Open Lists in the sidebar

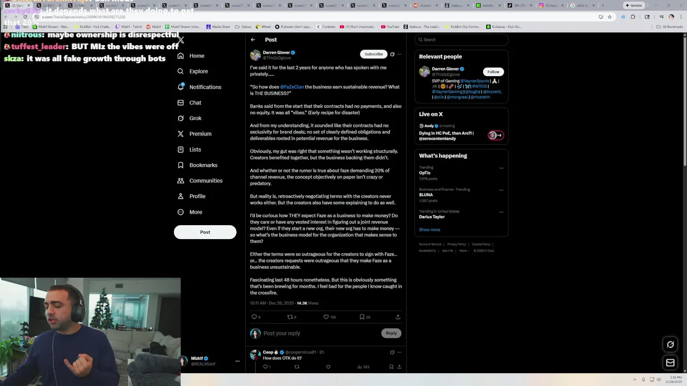point(189,150)
